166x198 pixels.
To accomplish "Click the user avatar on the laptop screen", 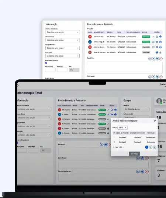I will point(159,101).
